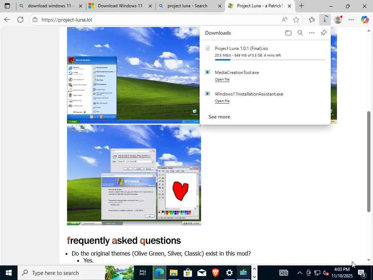
Task: Open news widget icon in tray
Action: click(x=283, y=273)
